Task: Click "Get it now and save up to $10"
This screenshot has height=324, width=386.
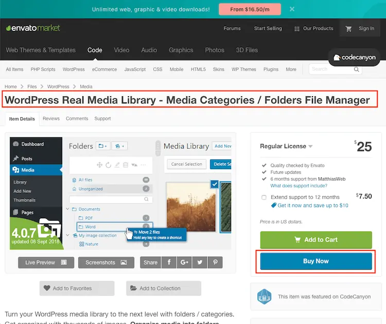Action: coord(312,205)
